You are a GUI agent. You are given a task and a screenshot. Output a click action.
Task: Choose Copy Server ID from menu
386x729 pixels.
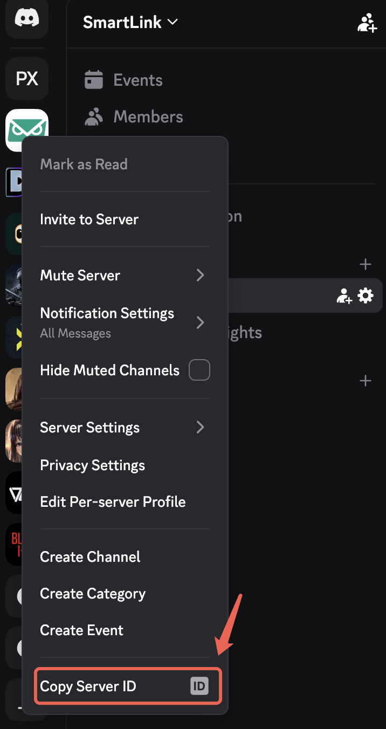[88, 686]
